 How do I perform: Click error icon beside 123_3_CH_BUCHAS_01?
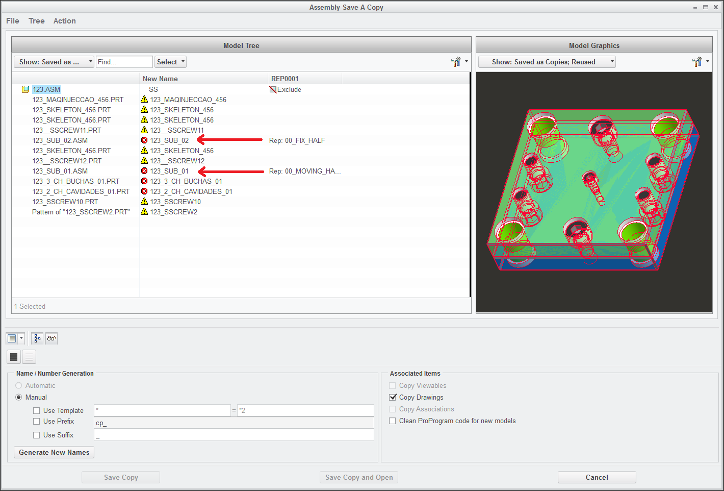[144, 181]
